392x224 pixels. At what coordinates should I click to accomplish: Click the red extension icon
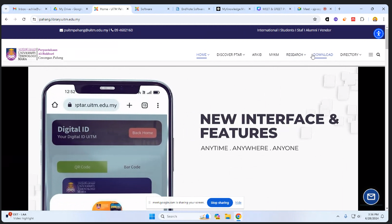(353, 19)
